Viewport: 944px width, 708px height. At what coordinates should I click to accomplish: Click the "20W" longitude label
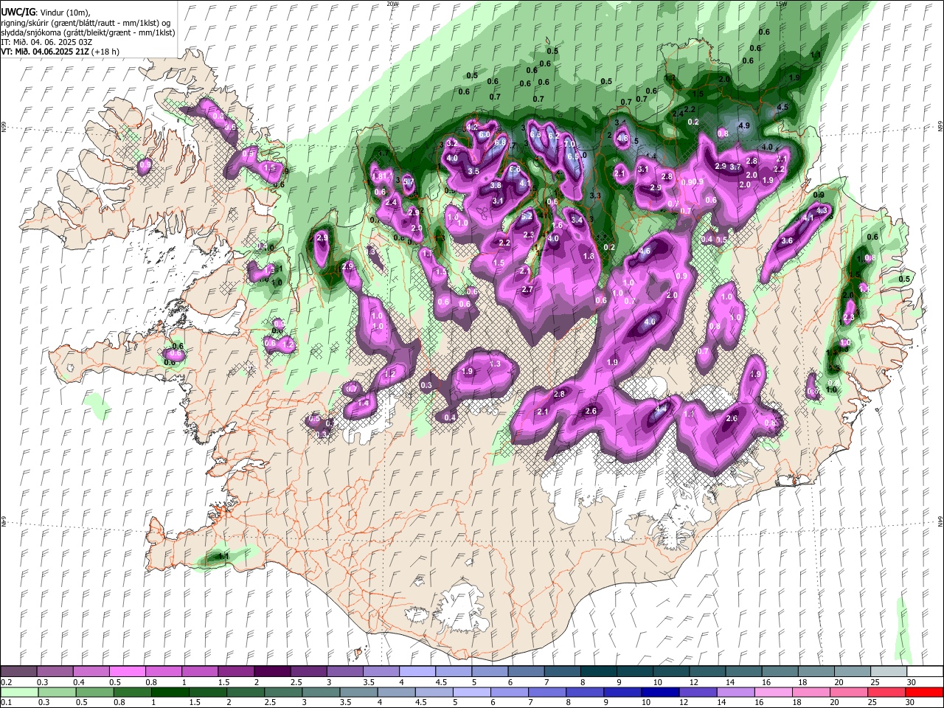coord(392,4)
